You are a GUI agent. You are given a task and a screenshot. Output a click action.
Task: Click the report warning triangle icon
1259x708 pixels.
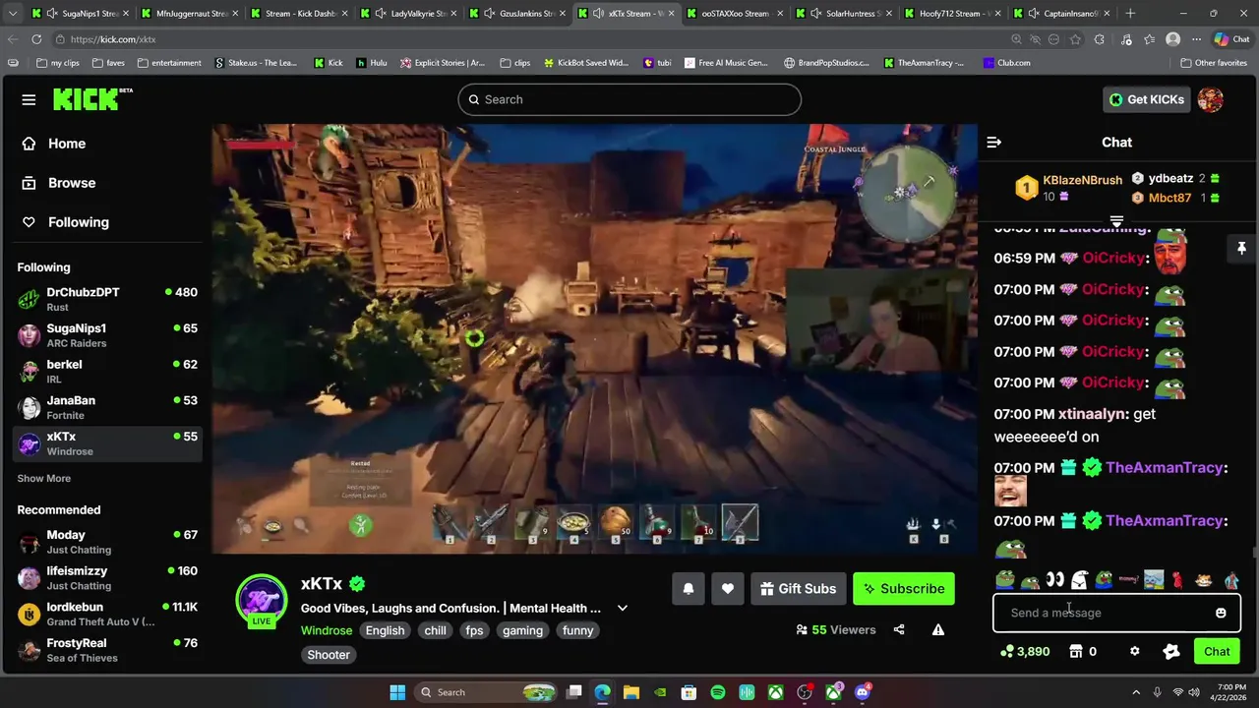pos(938,629)
